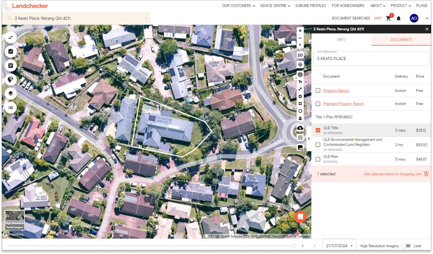Image resolution: width=433 pixels, height=254 pixels.
Task: Switch to the Info tab
Action: tap(341, 39)
